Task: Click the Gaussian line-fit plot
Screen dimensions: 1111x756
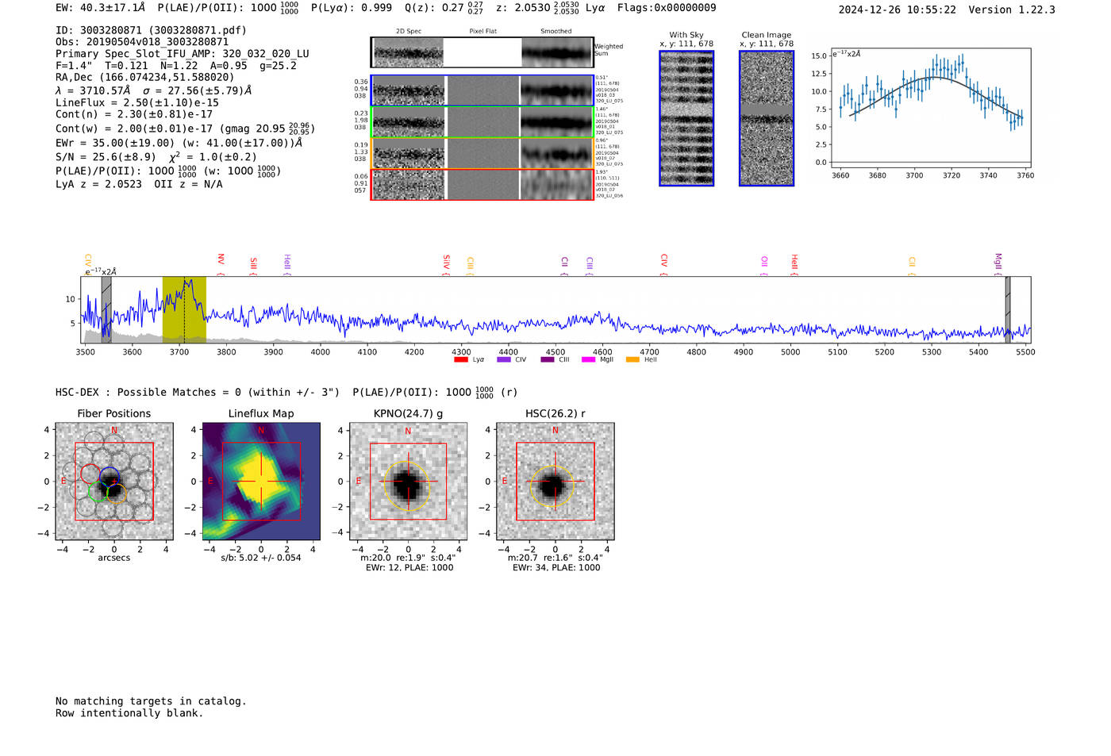Action: pyautogui.click(x=932, y=109)
